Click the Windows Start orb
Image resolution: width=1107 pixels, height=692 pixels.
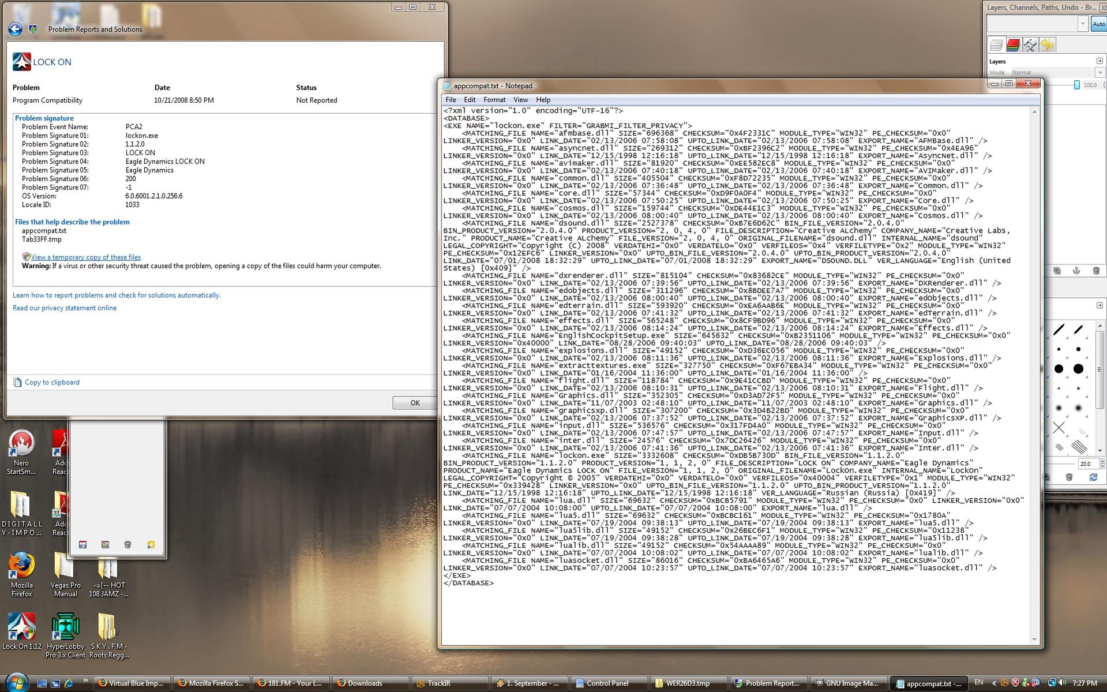[16, 682]
